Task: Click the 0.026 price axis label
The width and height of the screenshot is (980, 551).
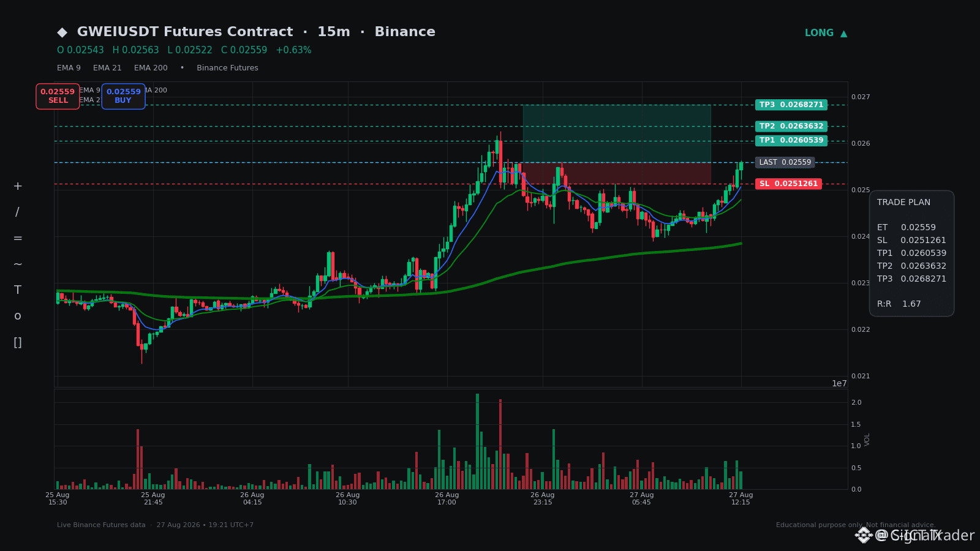Action: pyautogui.click(x=861, y=143)
